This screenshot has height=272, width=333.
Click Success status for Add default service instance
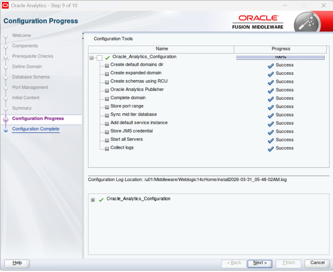284,123
